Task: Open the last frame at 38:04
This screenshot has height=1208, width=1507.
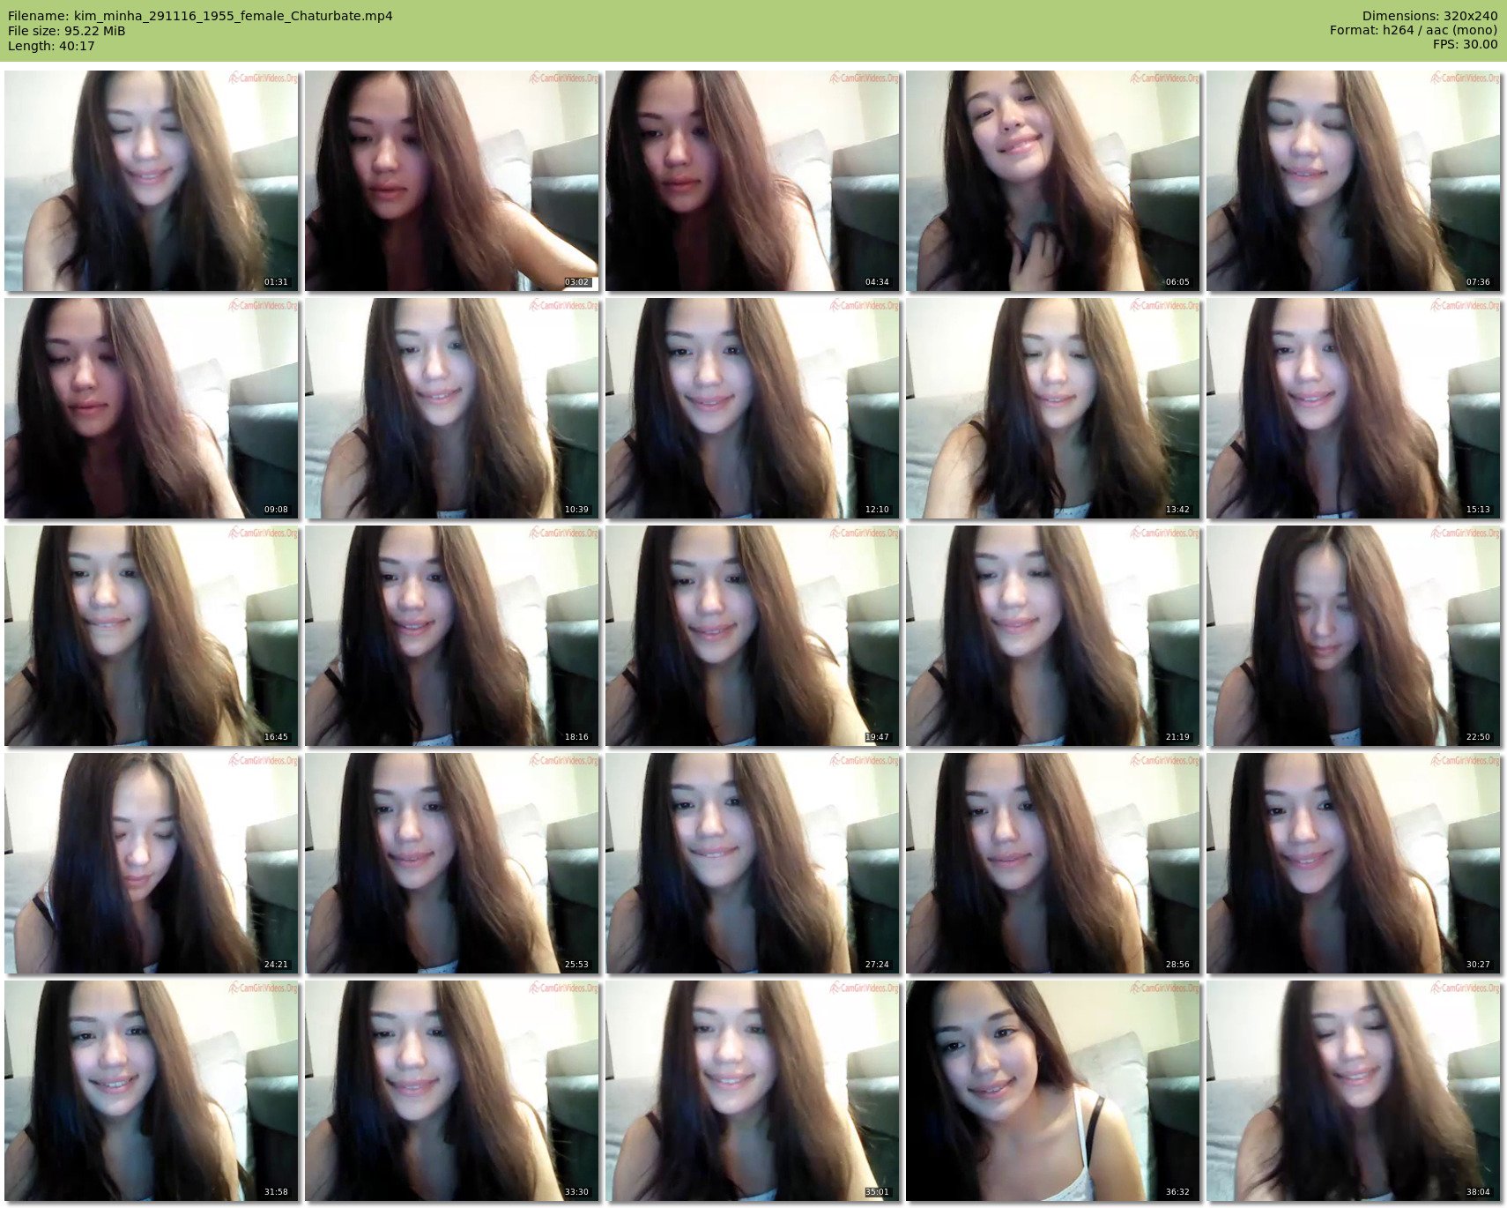Action: tap(1353, 1091)
